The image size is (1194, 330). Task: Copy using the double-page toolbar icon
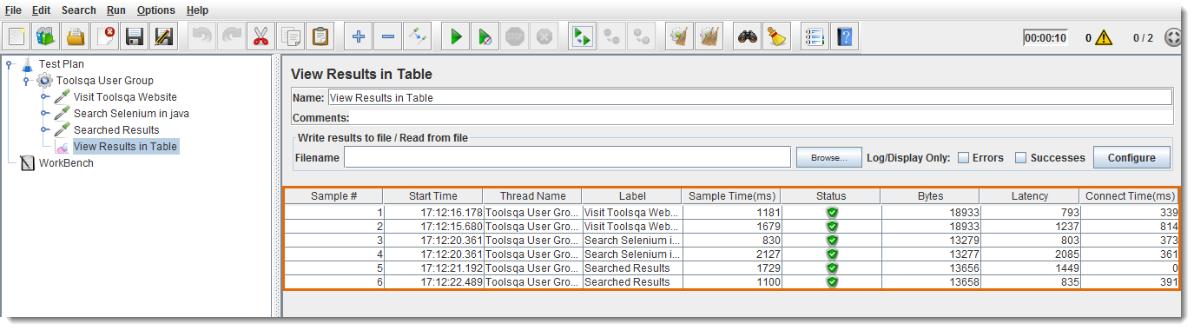point(290,37)
